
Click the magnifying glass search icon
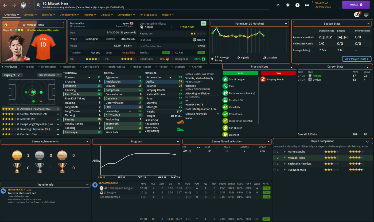coord(39,5)
